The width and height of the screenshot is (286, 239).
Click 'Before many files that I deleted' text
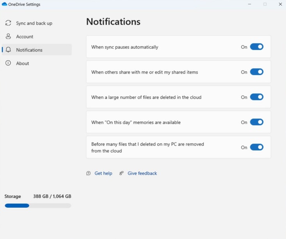[147, 147]
